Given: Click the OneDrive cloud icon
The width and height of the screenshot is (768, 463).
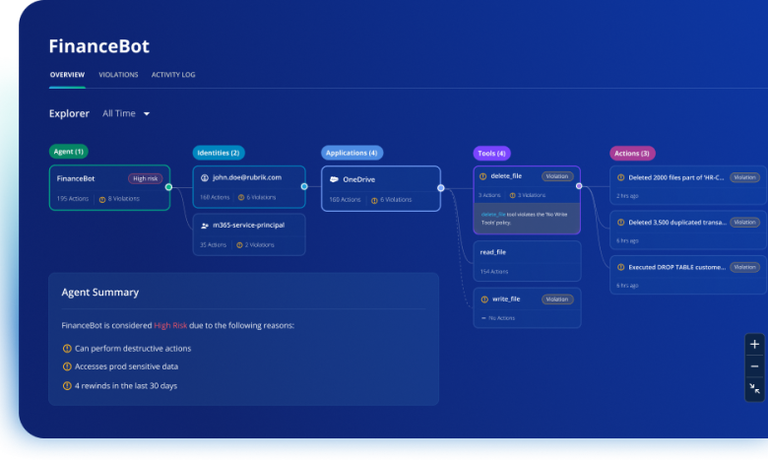Looking at the screenshot, I should click(x=334, y=180).
